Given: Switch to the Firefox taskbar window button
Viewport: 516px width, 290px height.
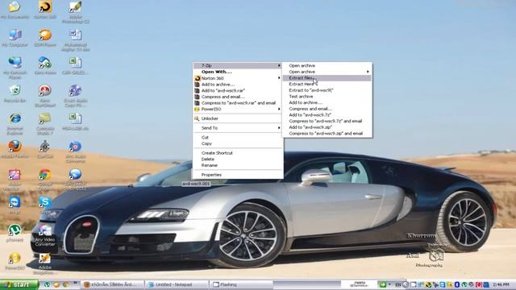Looking at the screenshot, I should pos(113,284).
